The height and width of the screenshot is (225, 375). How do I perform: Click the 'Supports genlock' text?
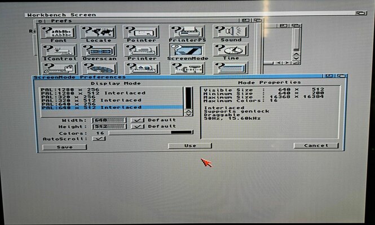(236, 111)
